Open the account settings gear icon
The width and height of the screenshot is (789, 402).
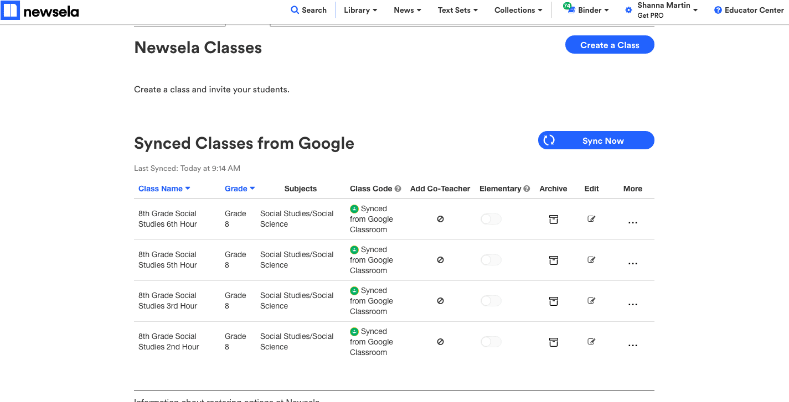(628, 10)
